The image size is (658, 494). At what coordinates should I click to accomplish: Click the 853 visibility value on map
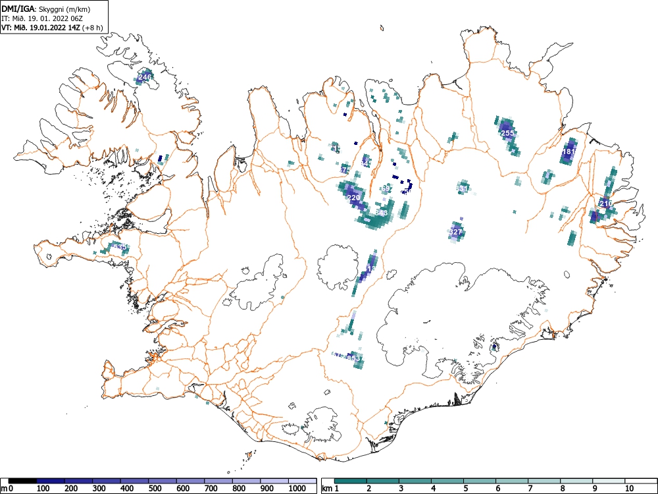click(355, 358)
